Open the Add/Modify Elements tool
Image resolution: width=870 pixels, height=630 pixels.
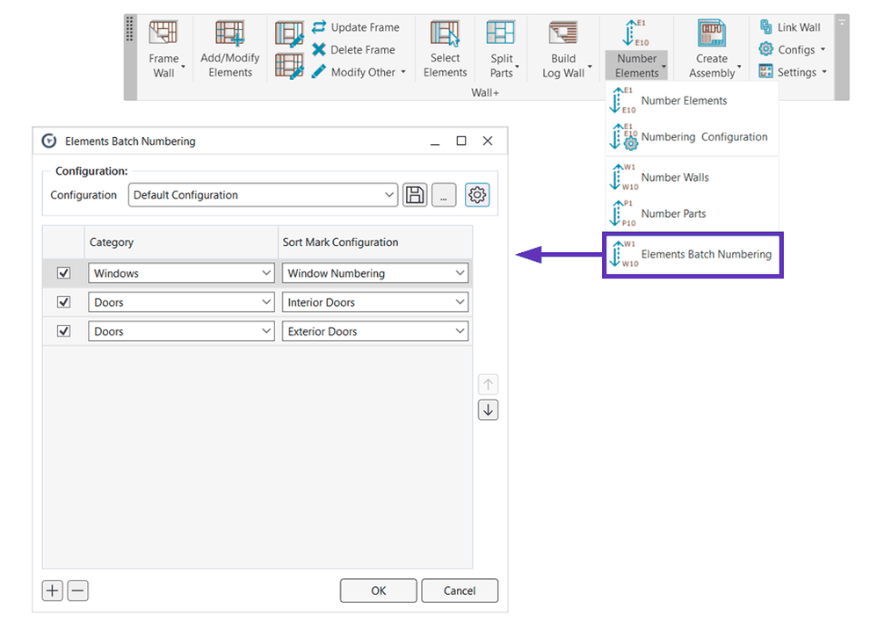[x=229, y=49]
